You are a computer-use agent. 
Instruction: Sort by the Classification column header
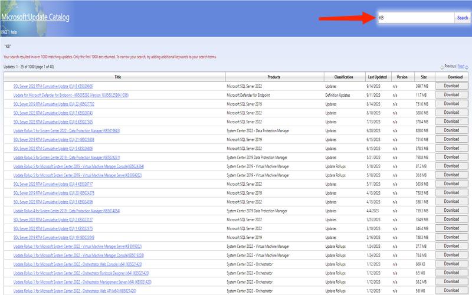click(x=343, y=77)
